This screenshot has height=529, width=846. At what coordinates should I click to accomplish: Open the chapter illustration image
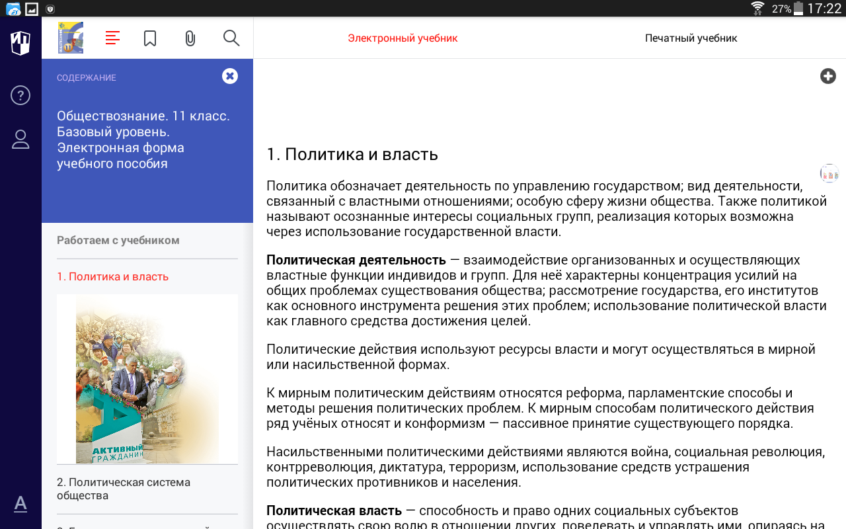pos(147,379)
